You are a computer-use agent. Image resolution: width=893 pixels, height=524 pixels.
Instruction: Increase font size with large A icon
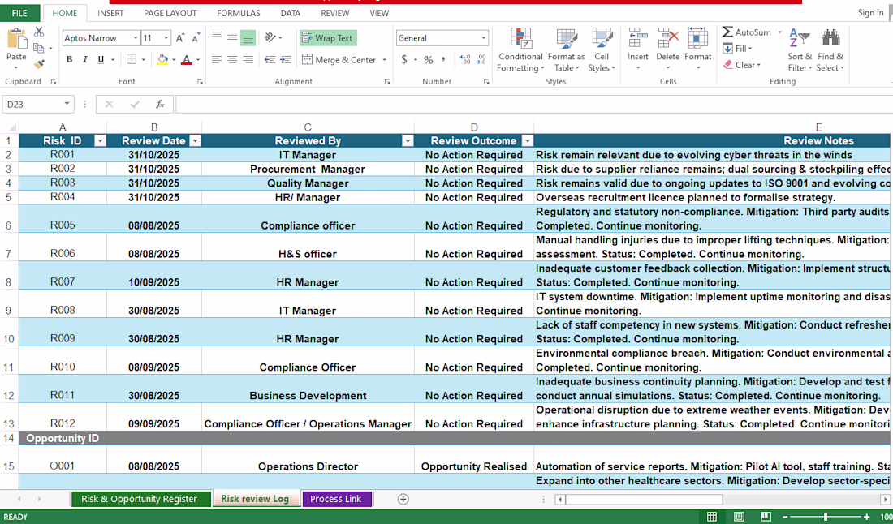click(180, 38)
